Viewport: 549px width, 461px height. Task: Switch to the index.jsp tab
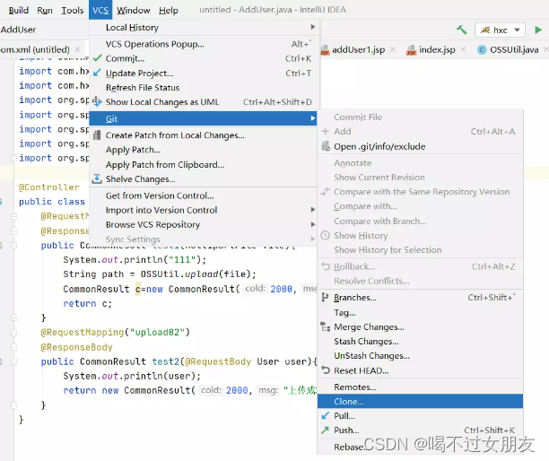[435, 49]
